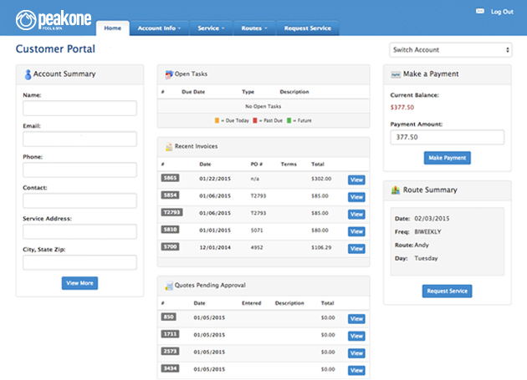The image size is (527, 380).
Task: Click the Entered column header in Quotes
Action: coord(252,303)
